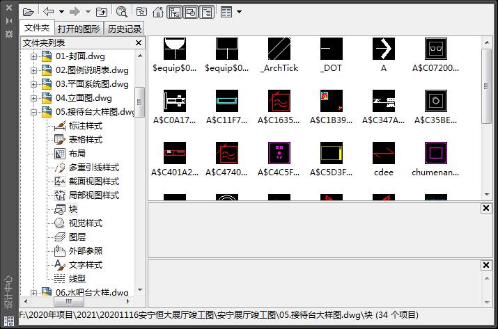Select 外部参照 xrefs item
The height and width of the screenshot is (329, 498).
tap(86, 251)
